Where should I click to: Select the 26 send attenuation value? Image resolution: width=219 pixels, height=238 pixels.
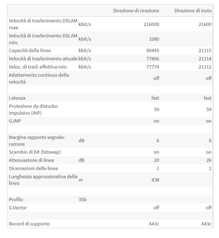click(209, 160)
